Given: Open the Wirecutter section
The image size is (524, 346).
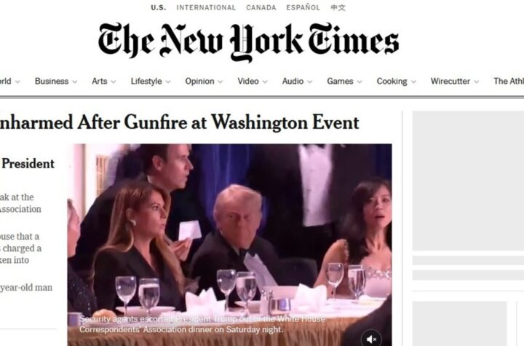Looking at the screenshot, I should click(450, 82).
